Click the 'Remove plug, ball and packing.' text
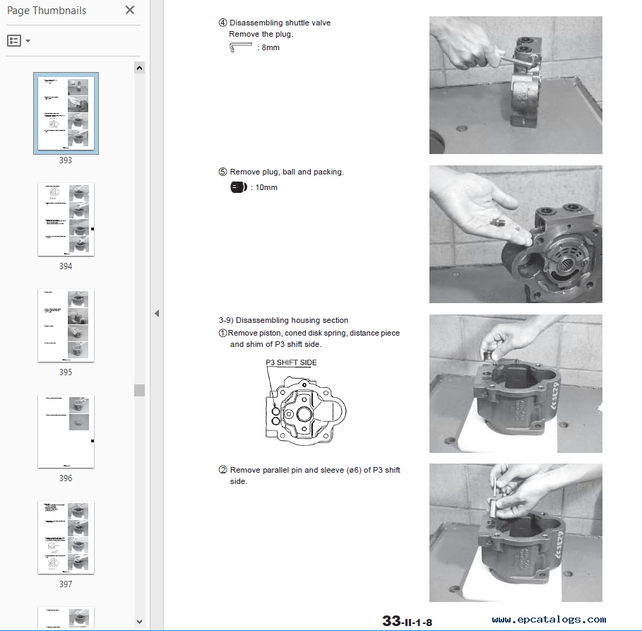642x631 pixels. click(287, 172)
